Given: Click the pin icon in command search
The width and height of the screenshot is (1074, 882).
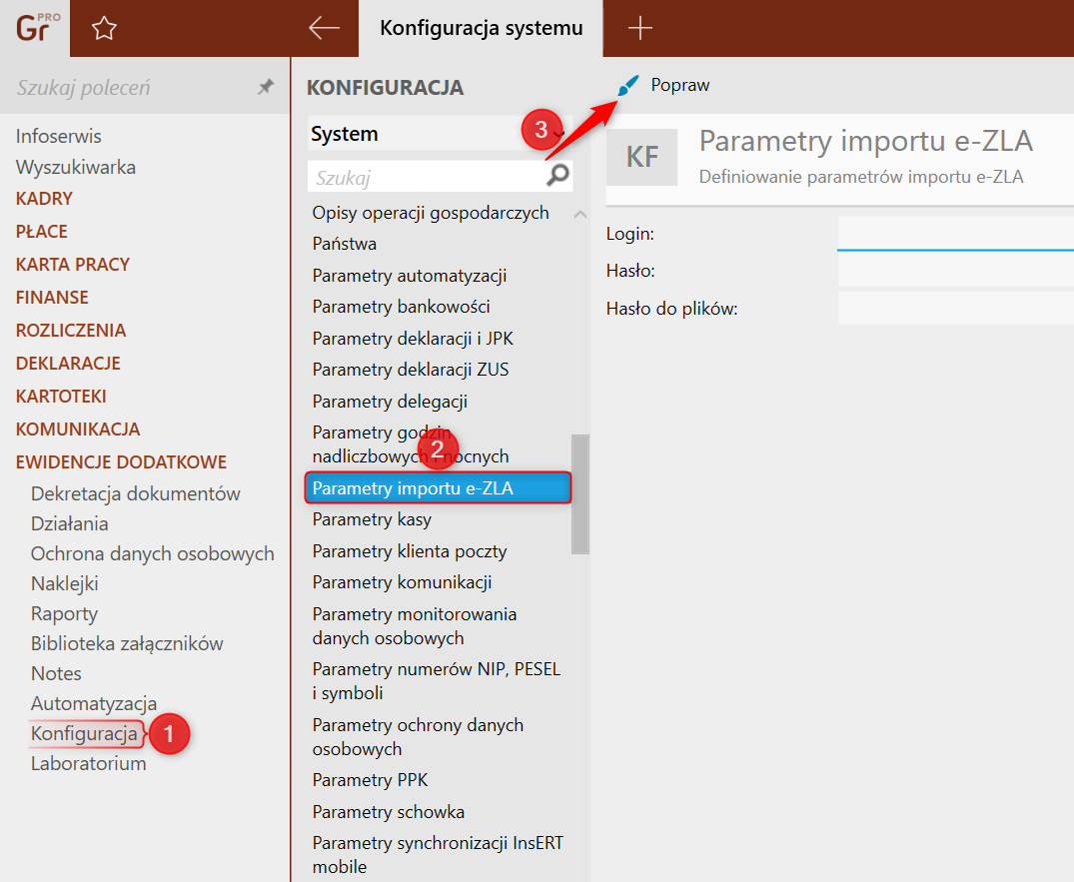Looking at the screenshot, I should point(265,88).
